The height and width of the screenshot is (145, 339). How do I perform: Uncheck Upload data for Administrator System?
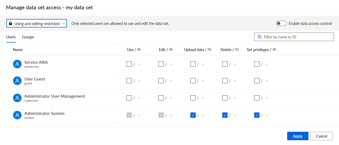pyautogui.click(x=193, y=115)
